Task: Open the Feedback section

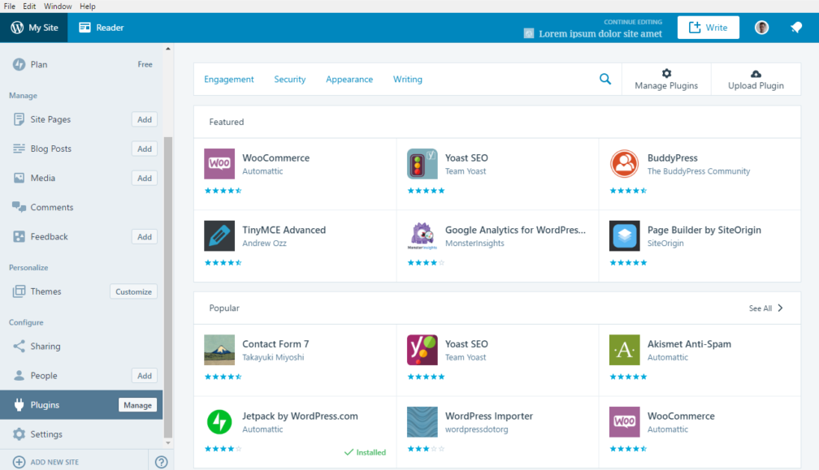Action: 49,236
